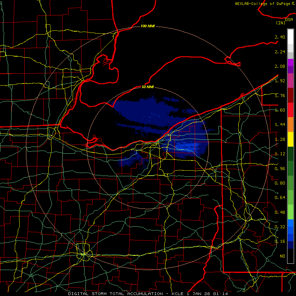Select the bright red legend swatch

point(290,110)
